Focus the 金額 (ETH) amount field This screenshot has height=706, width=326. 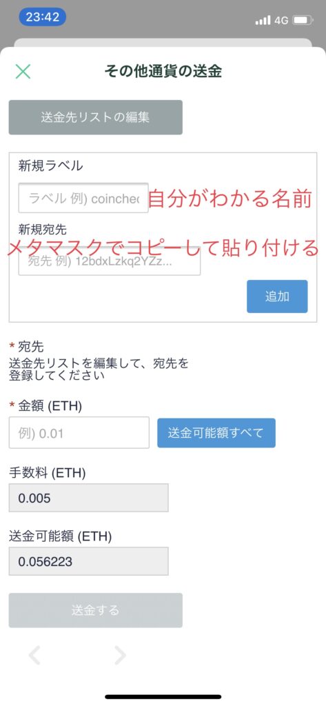pyautogui.click(x=79, y=433)
